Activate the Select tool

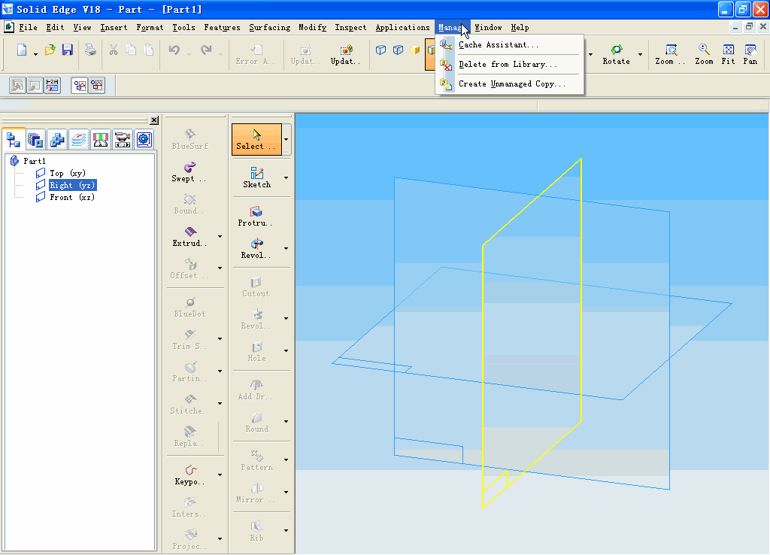coord(256,139)
